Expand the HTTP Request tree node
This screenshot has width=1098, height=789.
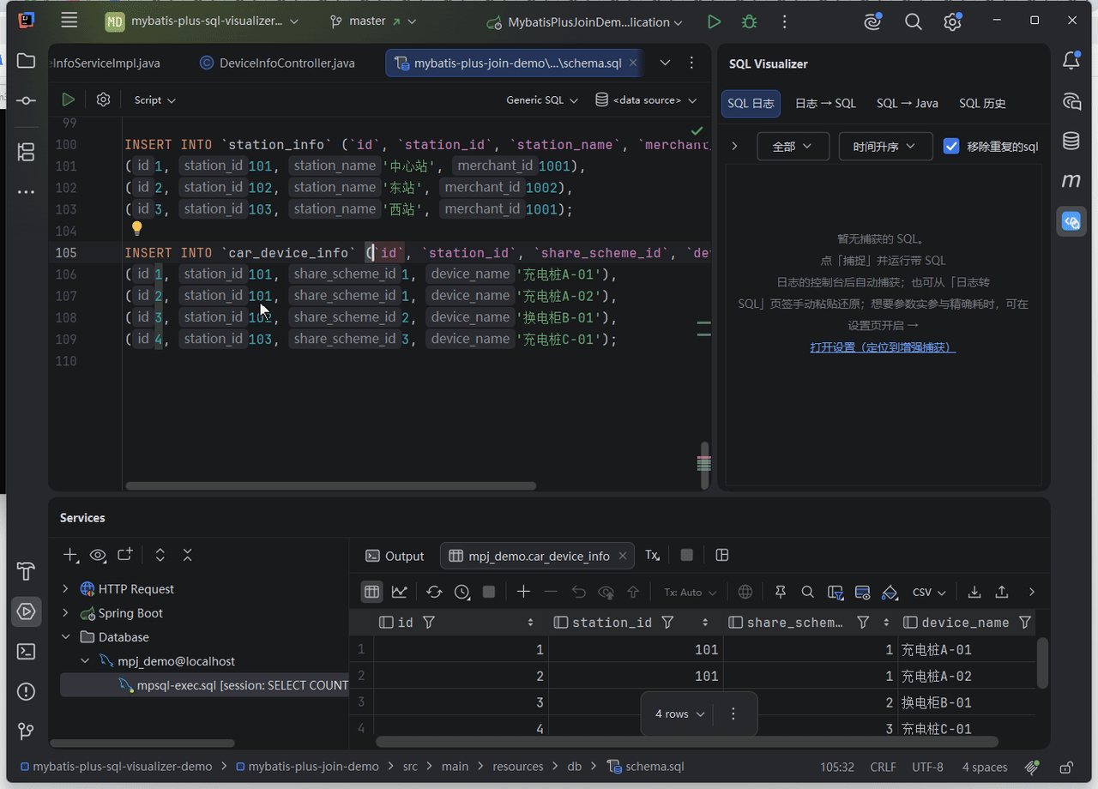[65, 589]
